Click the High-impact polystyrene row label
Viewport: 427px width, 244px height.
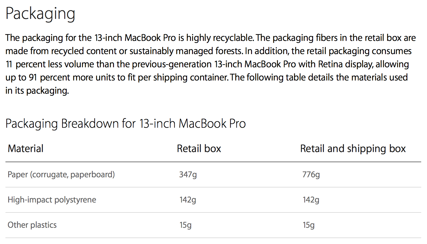click(52, 200)
